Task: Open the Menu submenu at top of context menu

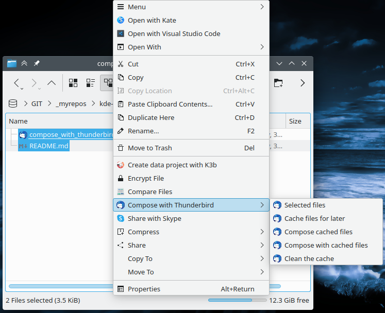Action: coord(191,7)
